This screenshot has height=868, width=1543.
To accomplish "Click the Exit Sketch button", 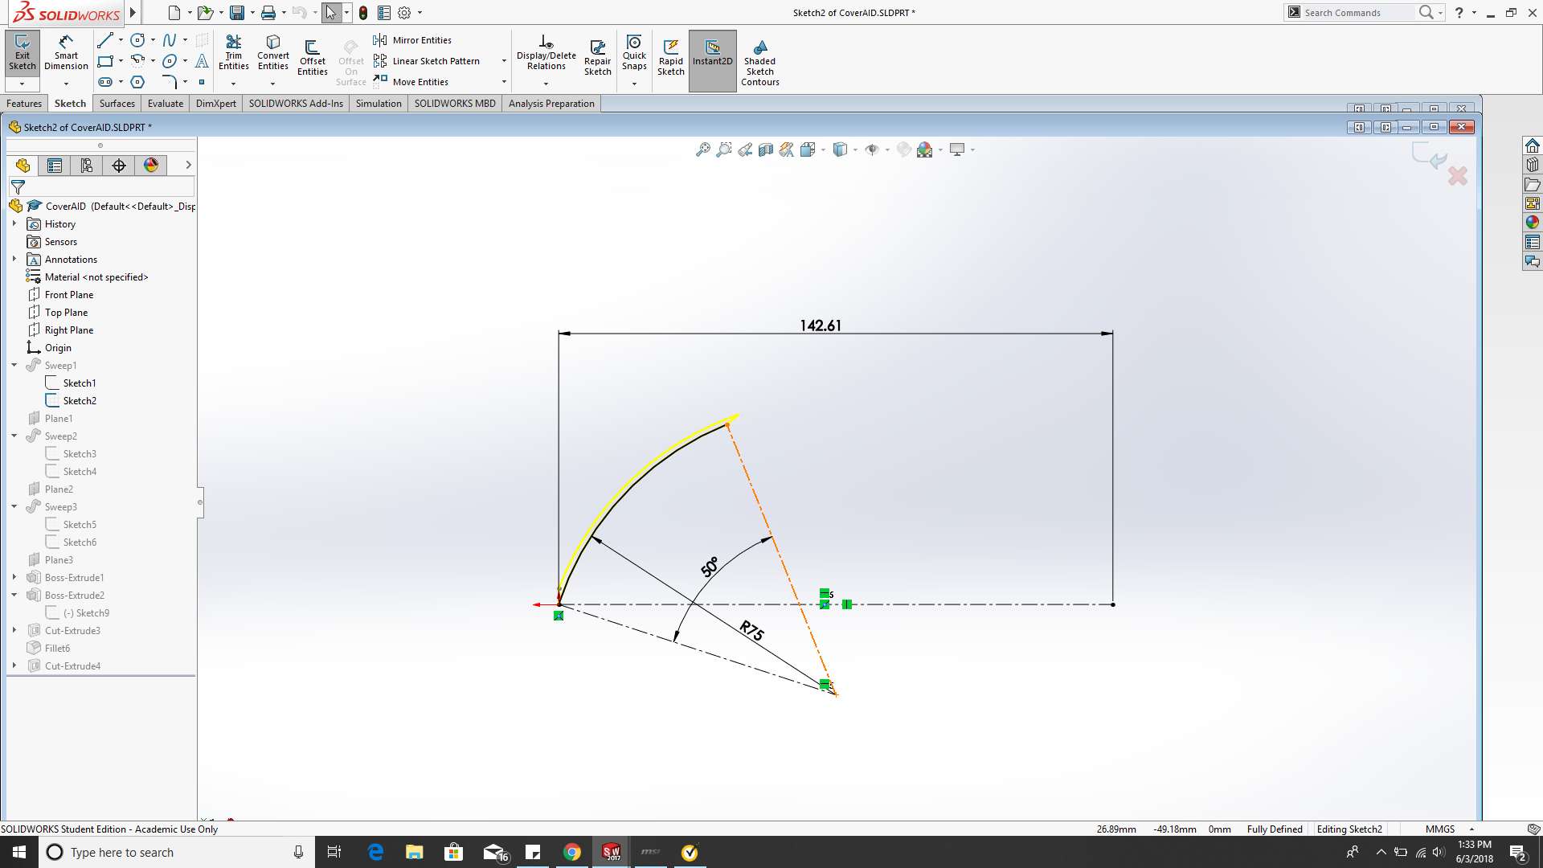I will point(23,53).
